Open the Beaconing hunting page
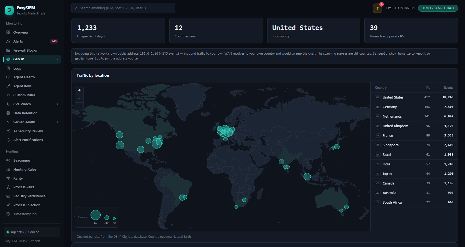 tap(32, 160)
